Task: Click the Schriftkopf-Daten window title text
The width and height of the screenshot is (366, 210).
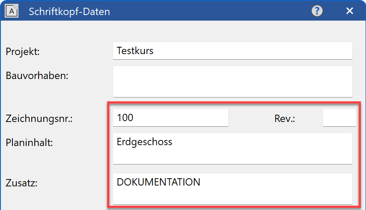Action: coord(69,12)
